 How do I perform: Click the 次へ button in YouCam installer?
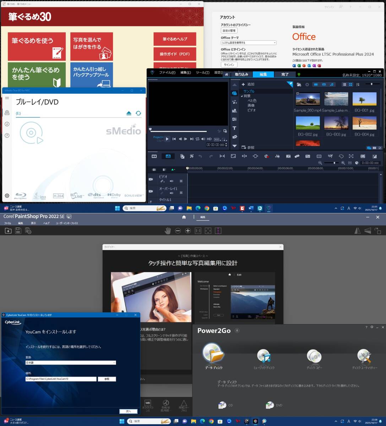128,411
